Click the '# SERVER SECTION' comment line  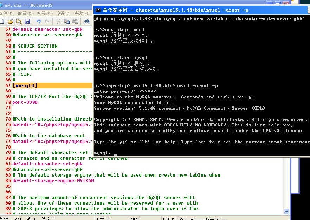35,46
